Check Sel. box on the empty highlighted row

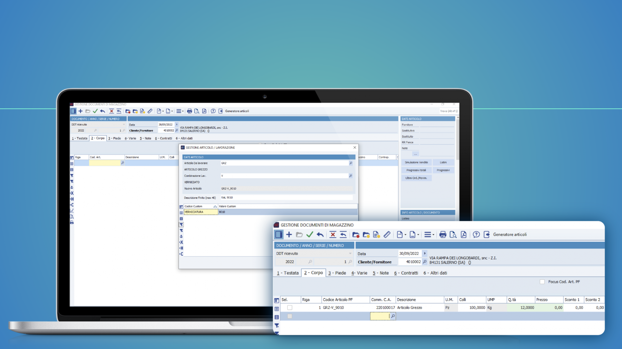tap(290, 316)
